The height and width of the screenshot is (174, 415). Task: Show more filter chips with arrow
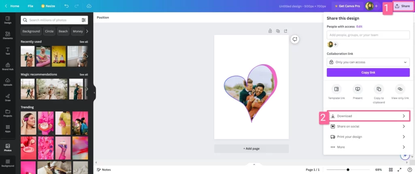87,31
